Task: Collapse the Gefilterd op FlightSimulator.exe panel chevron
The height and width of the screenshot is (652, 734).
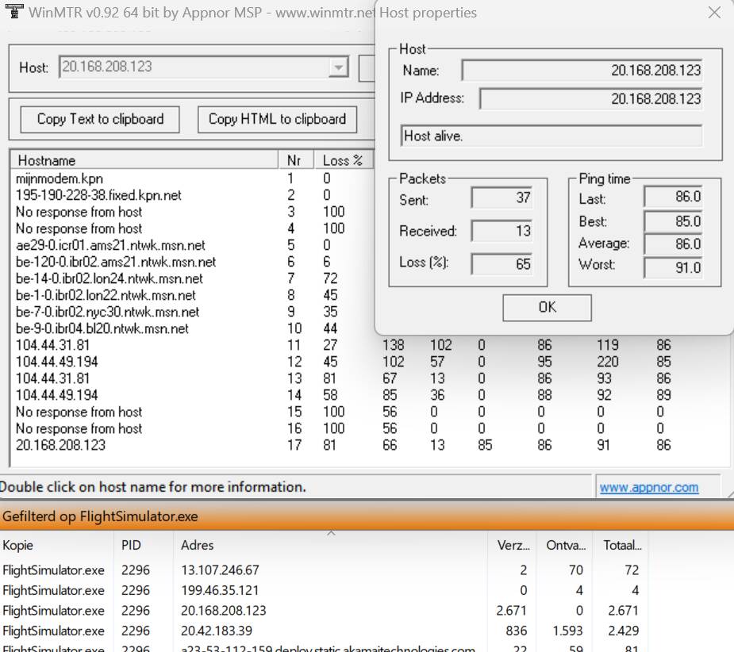Action: (332, 534)
